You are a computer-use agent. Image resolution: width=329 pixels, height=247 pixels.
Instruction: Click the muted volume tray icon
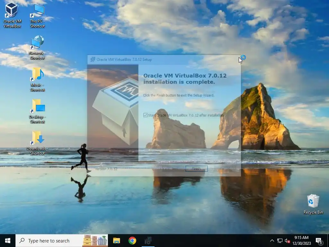pyautogui.click(x=287, y=241)
